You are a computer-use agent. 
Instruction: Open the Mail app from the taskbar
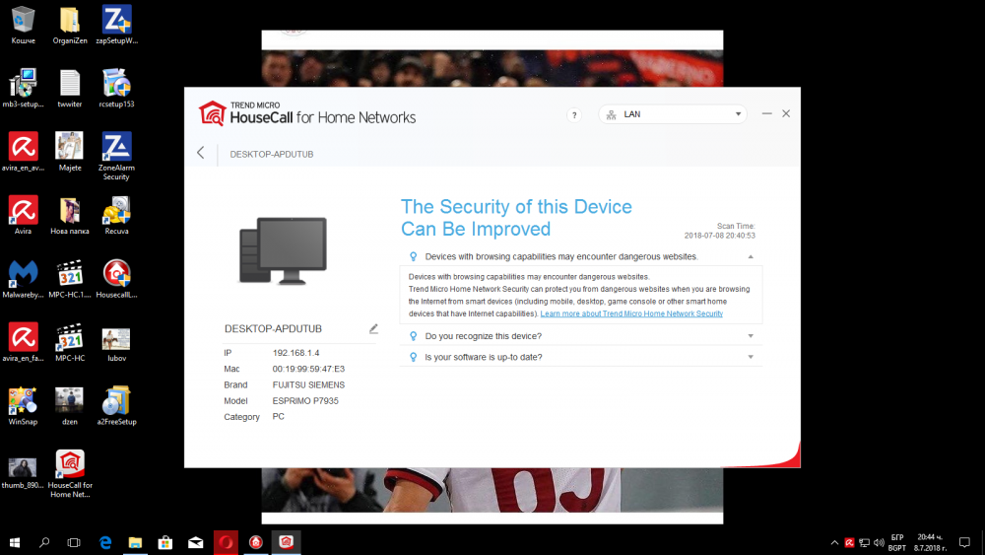point(195,542)
